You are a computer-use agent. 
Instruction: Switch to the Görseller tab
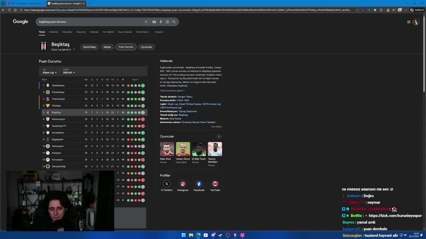point(68,32)
